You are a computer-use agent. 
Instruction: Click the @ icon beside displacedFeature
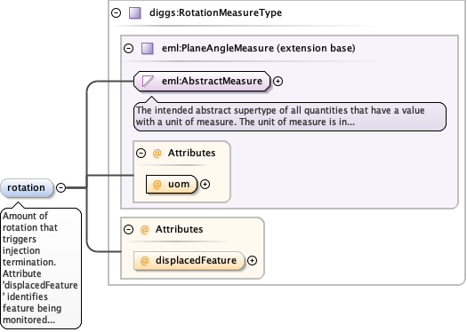(144, 261)
